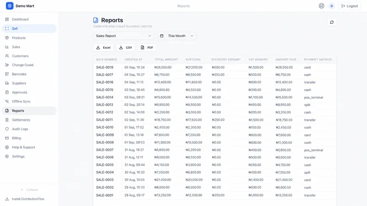Viewport: 367px width, 206px height.
Task: Click the Help & Support lifebuoy icon in sidebar
Action: (x=7, y=147)
